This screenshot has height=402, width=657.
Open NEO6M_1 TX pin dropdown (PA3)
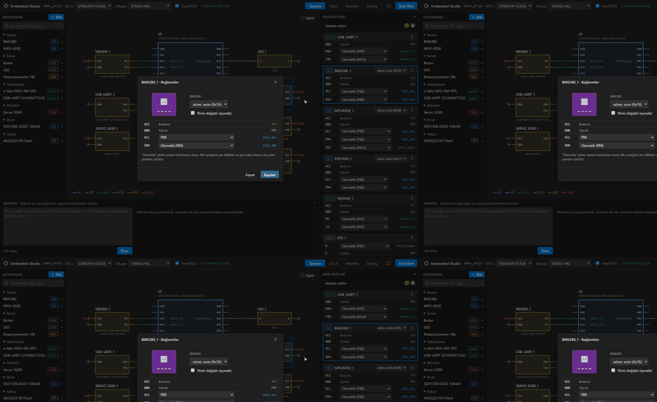click(x=364, y=227)
